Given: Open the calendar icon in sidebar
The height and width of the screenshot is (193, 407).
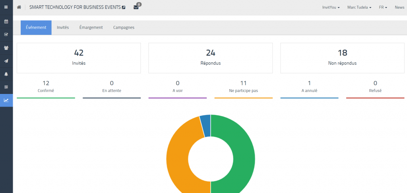Looking at the screenshot, I should (6, 21).
